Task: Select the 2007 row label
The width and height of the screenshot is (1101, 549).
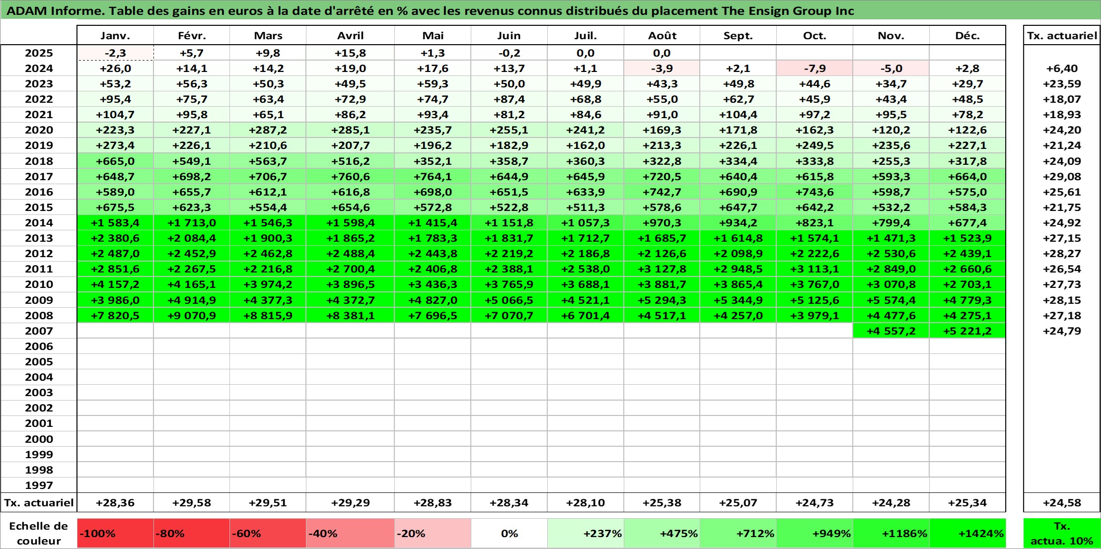Action: click(x=39, y=331)
